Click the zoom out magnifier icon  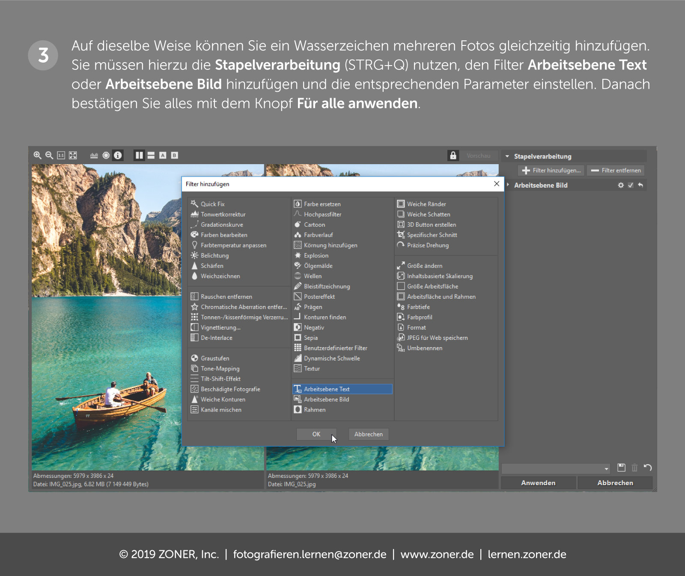(49, 156)
